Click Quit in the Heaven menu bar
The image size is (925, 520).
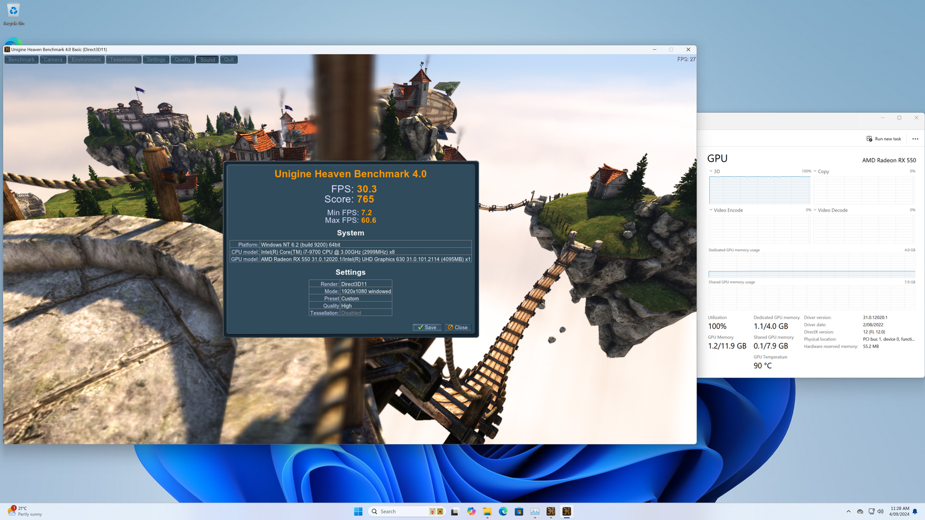pyautogui.click(x=229, y=60)
